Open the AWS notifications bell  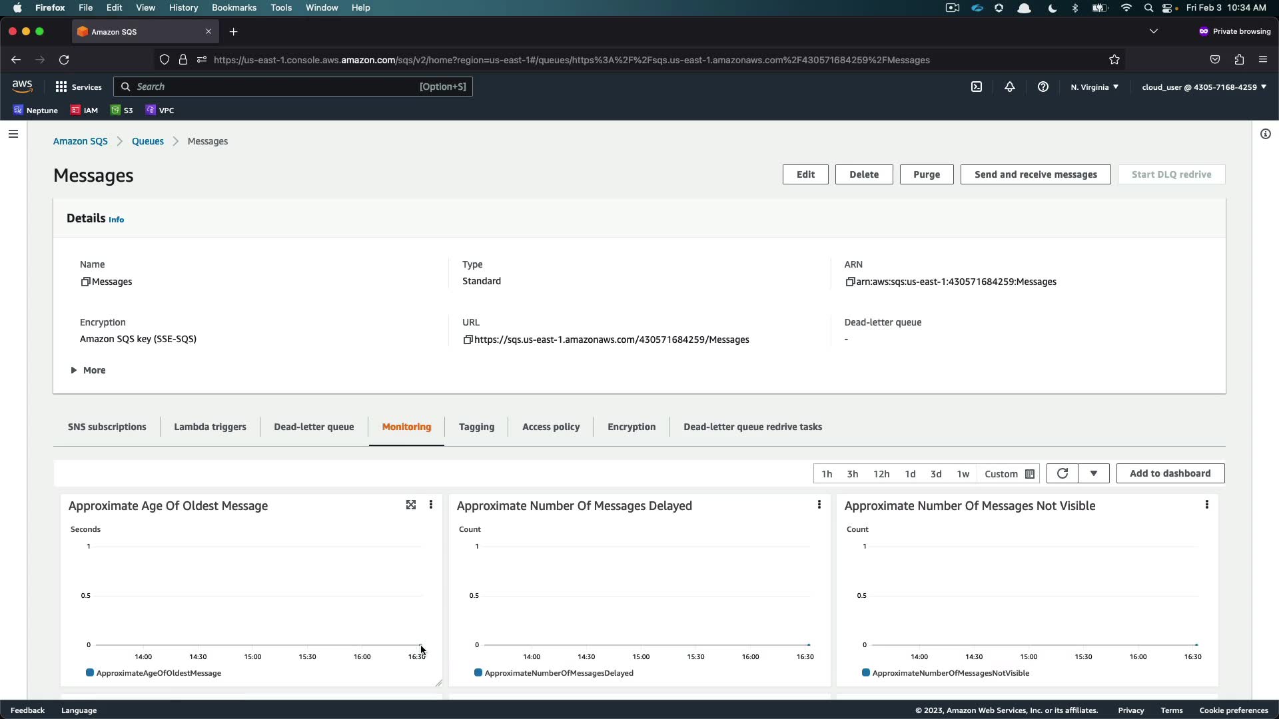1010,87
